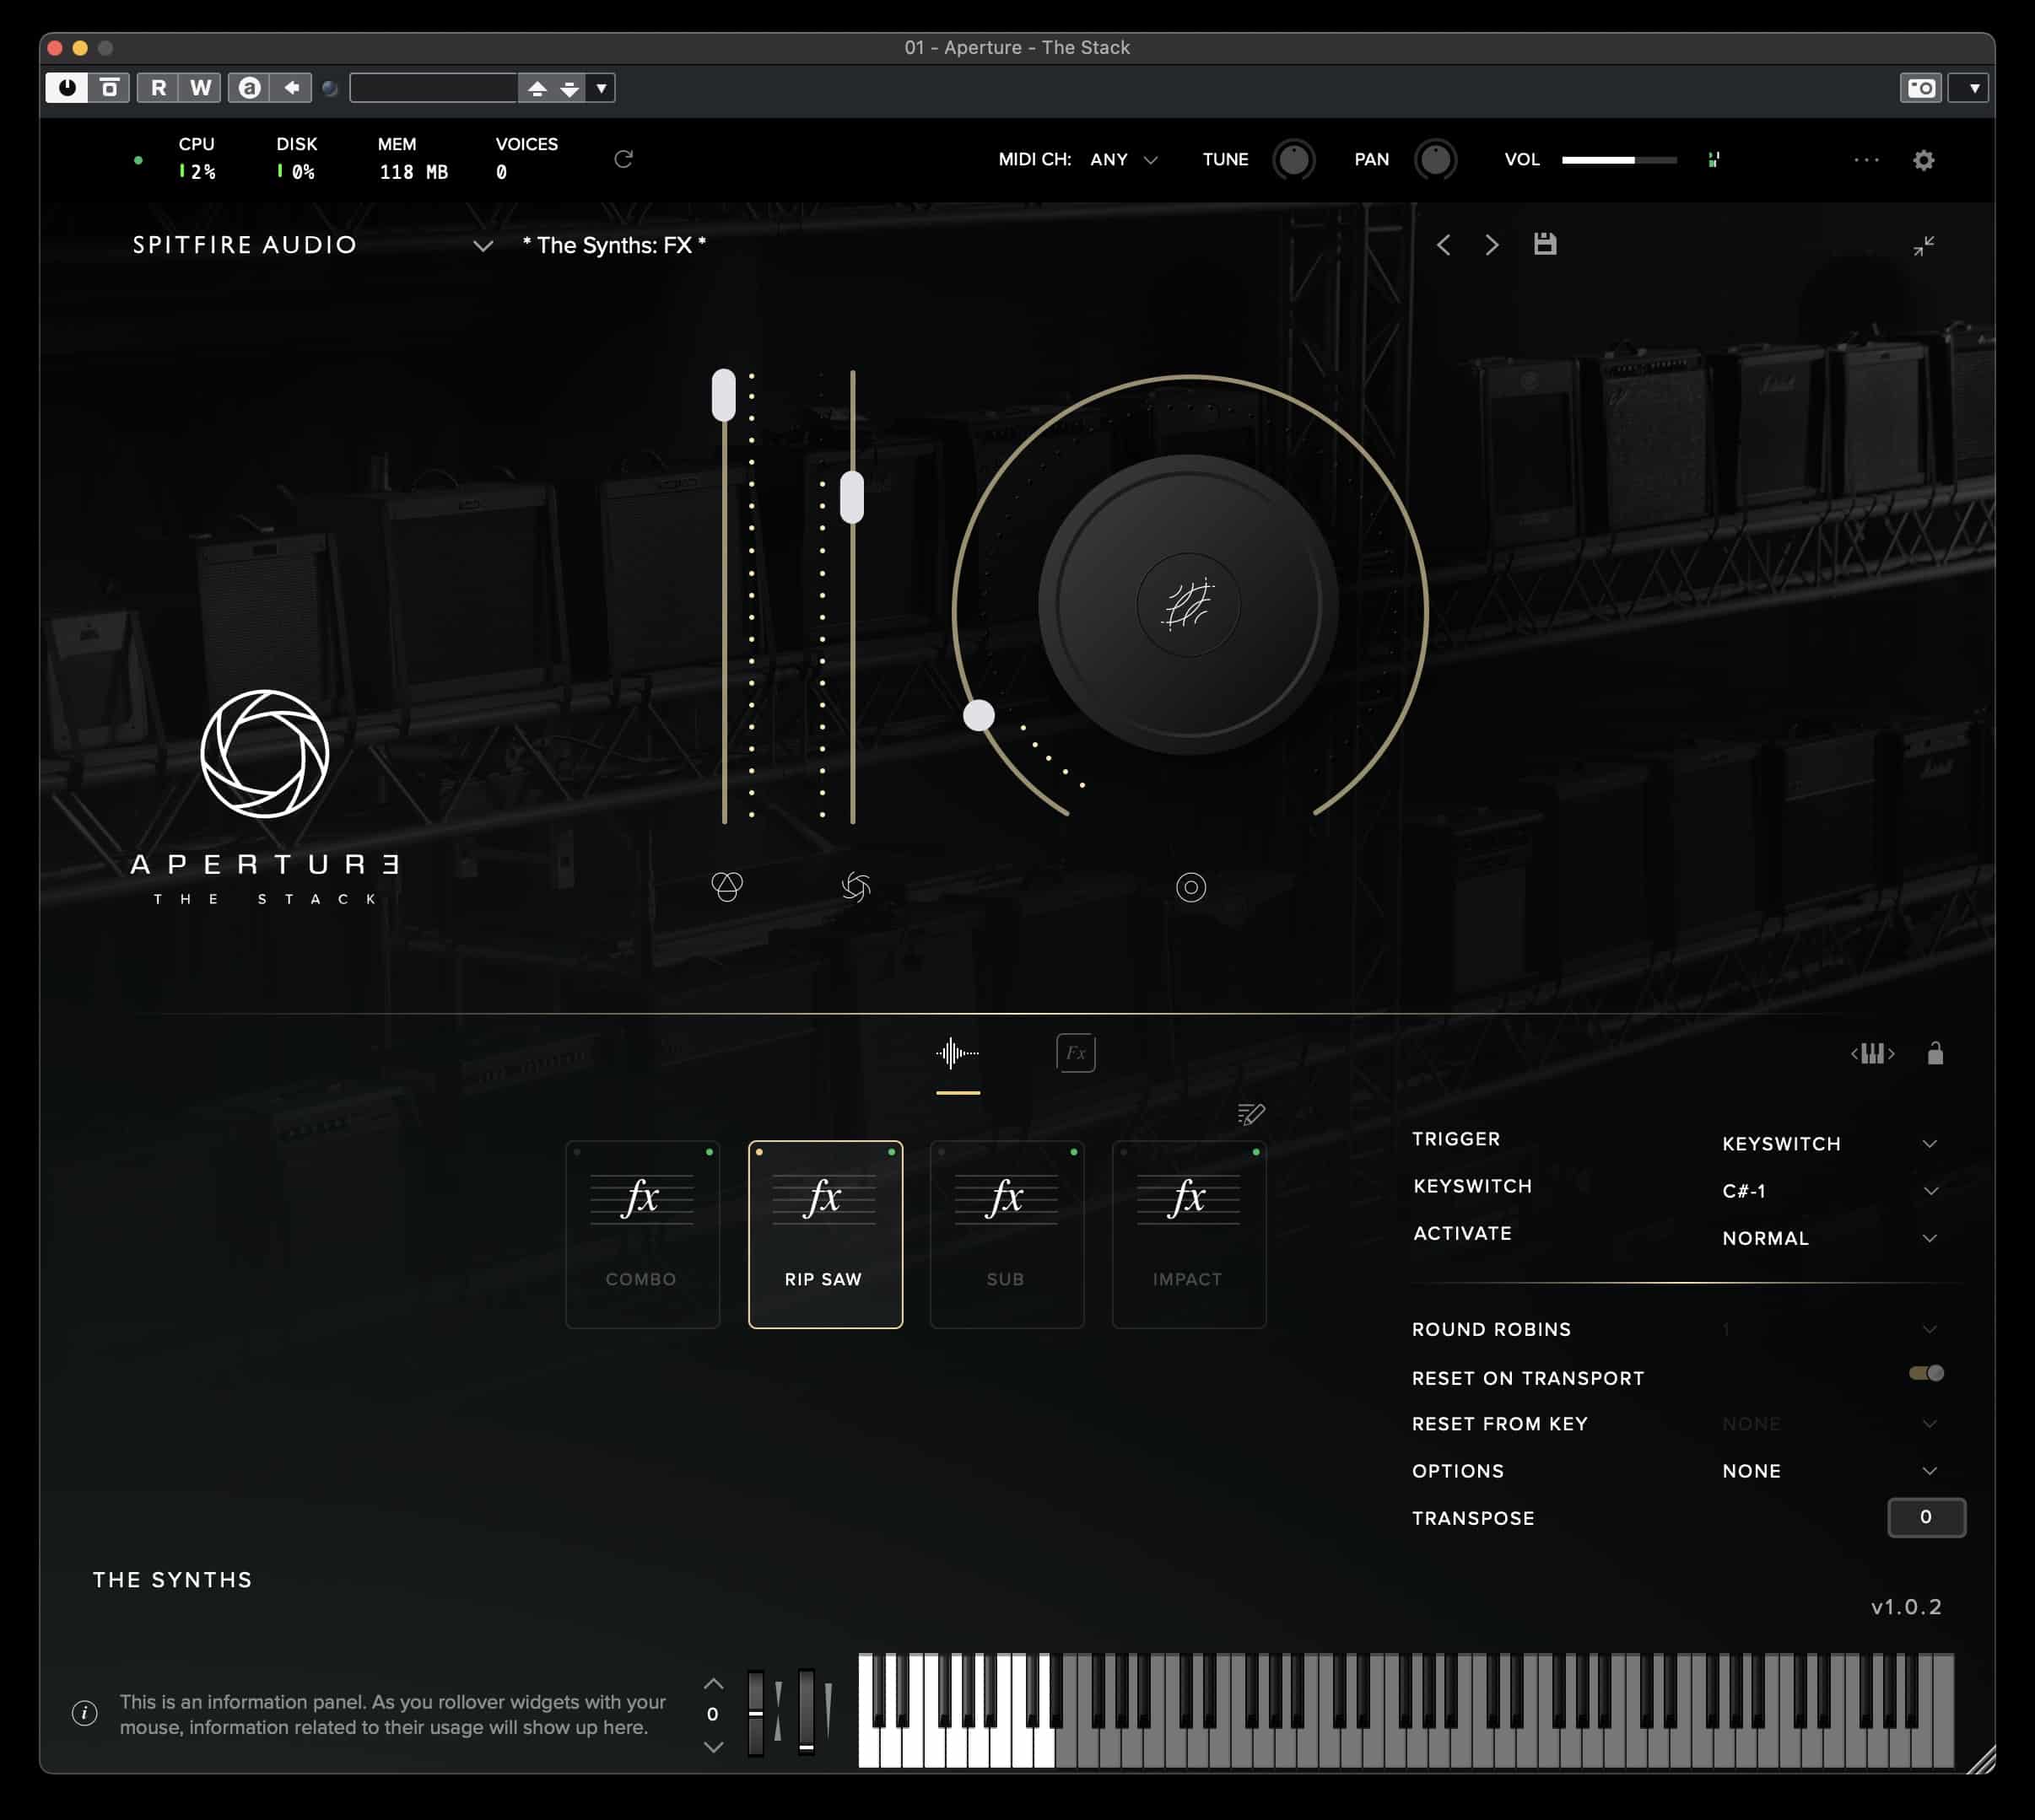Shift the keyboard octave up with the chevron
Image resolution: width=2035 pixels, height=1820 pixels.
coord(714,1684)
